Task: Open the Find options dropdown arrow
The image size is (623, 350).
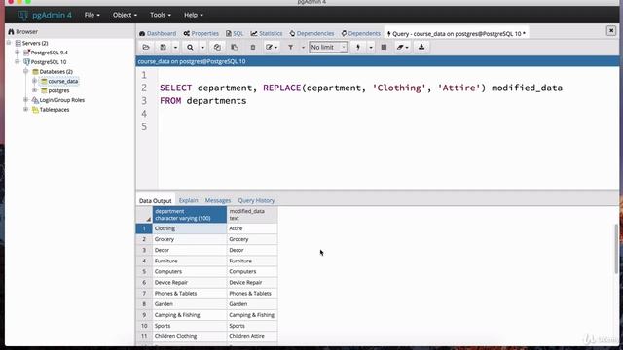Action: (x=202, y=48)
